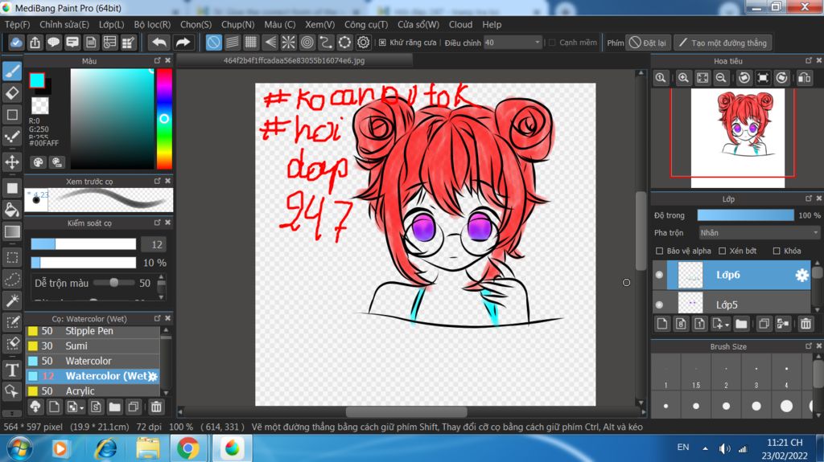Pop out Màu panel
Viewport: 824px width, 462px height.
click(157, 60)
